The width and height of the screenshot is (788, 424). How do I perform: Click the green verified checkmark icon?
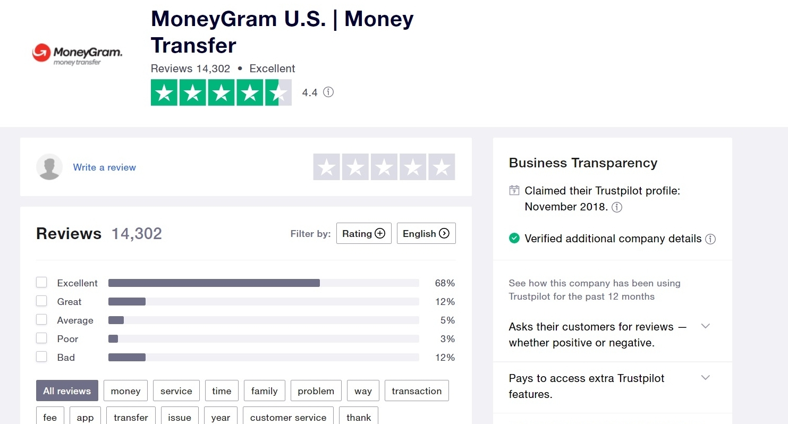(x=514, y=239)
